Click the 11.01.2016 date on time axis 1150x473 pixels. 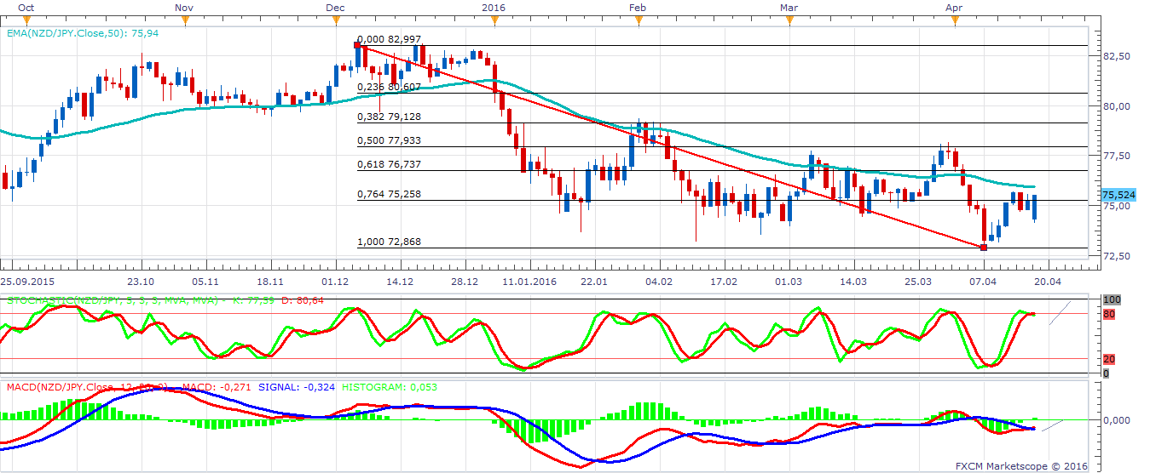tap(529, 281)
